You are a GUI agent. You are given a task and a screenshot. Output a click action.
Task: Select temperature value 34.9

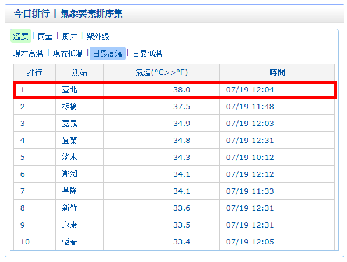[182, 123]
